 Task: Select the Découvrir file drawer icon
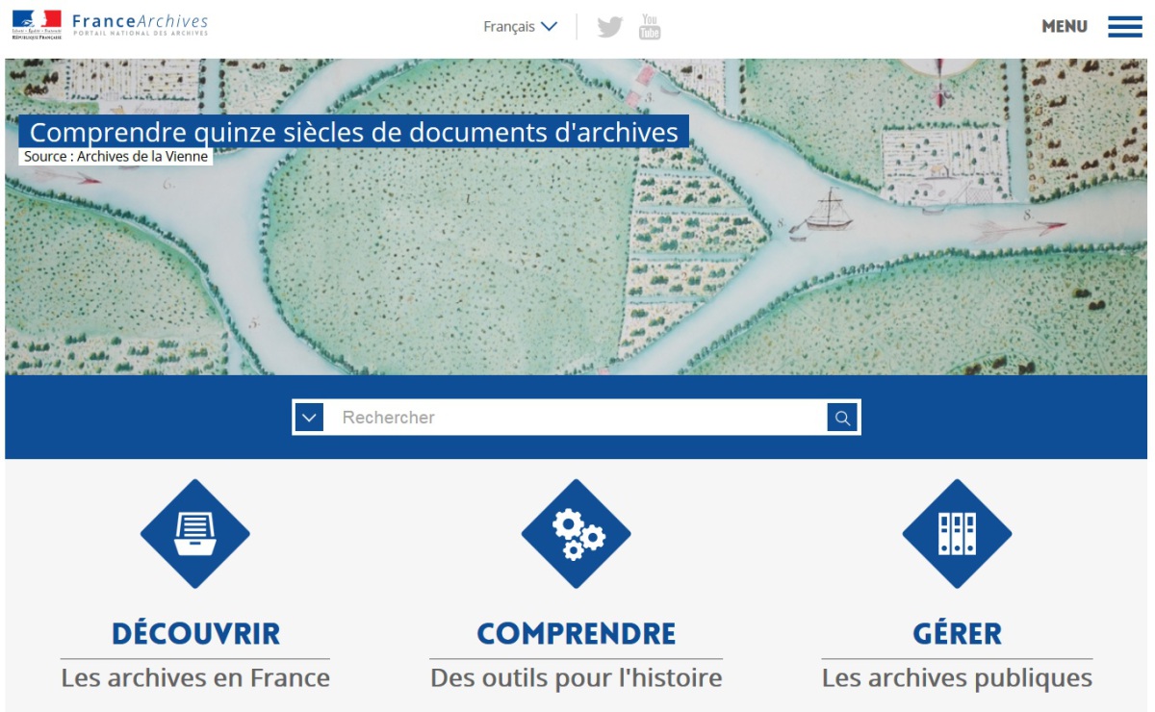pos(195,534)
